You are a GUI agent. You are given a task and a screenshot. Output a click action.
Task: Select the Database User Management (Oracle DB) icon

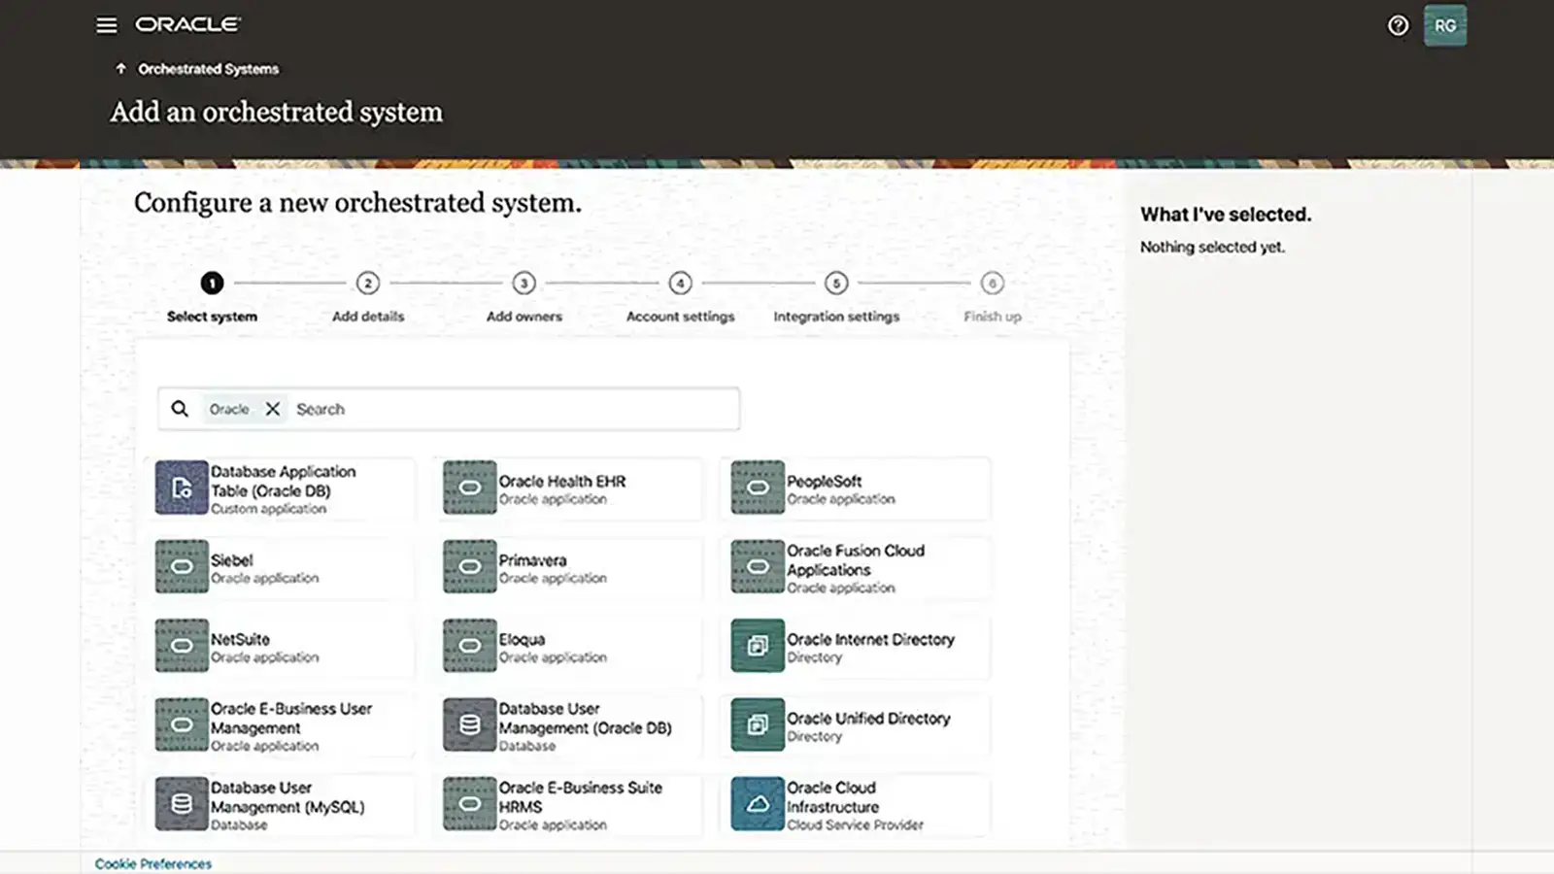point(470,724)
